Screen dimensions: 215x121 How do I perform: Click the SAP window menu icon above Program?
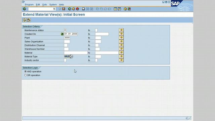tap(24, 2)
